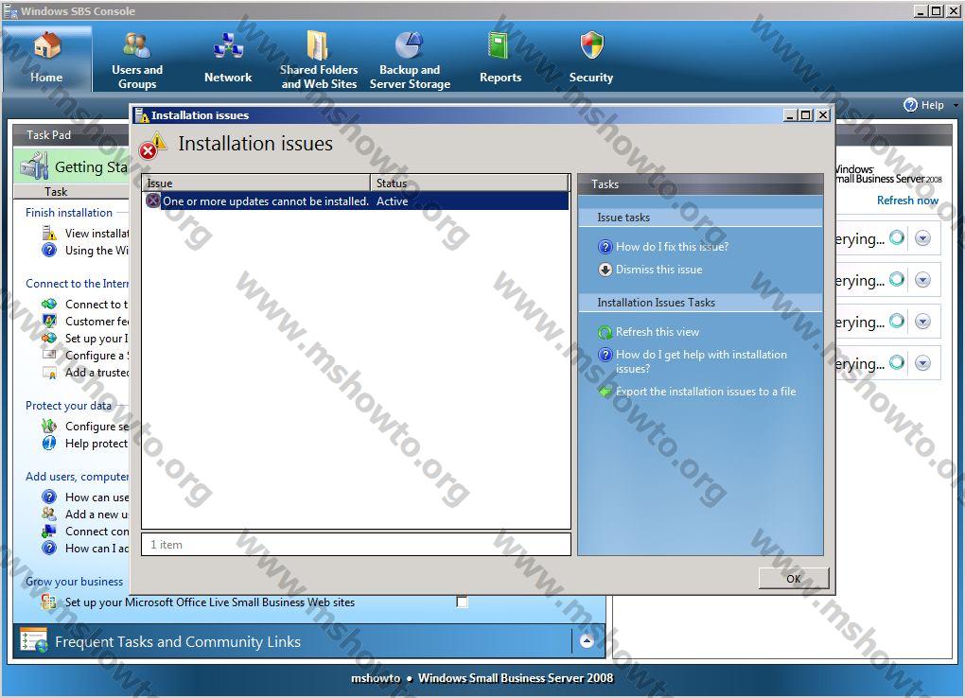Image resolution: width=965 pixels, height=698 pixels.
Task: Open 'View installation issues' task in Task Pad
Action: tap(96, 234)
